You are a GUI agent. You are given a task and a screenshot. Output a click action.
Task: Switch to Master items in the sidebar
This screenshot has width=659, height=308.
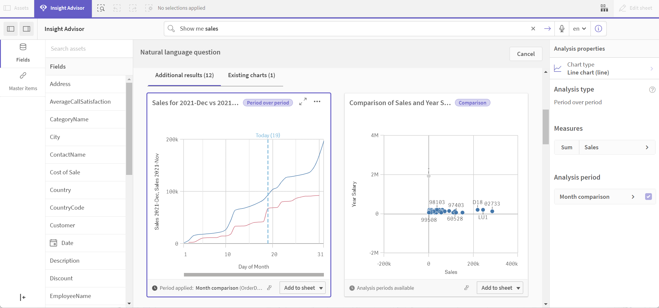(x=22, y=81)
